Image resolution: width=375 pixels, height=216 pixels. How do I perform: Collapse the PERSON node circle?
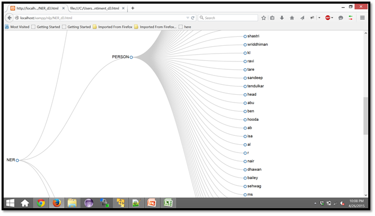click(x=131, y=57)
